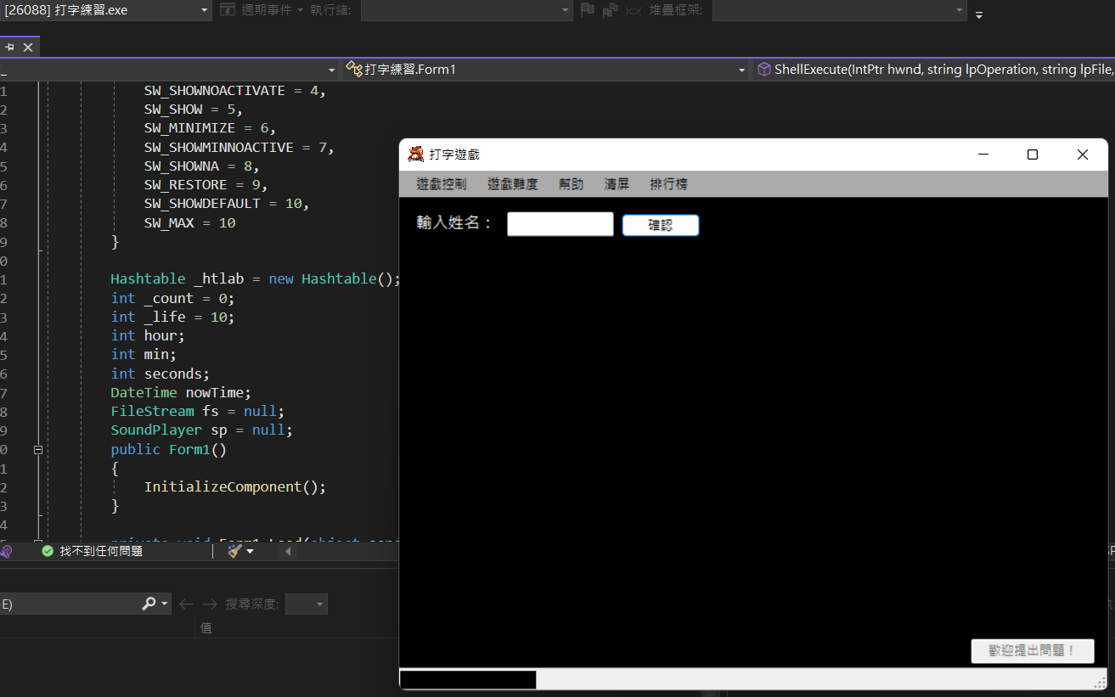The image size is (1115, 697).
Task: Click the search magnifier icon in watch panel
Action: coord(149,604)
